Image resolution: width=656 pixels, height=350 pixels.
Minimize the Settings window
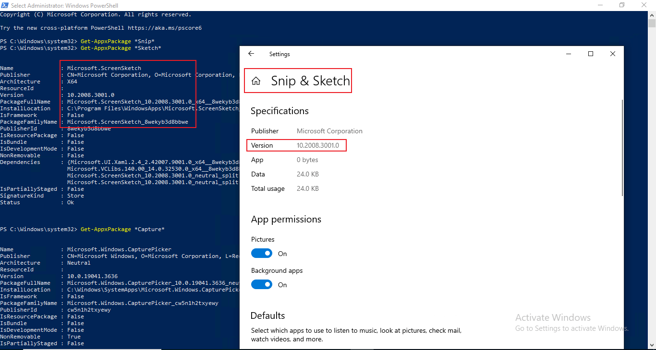coord(569,54)
